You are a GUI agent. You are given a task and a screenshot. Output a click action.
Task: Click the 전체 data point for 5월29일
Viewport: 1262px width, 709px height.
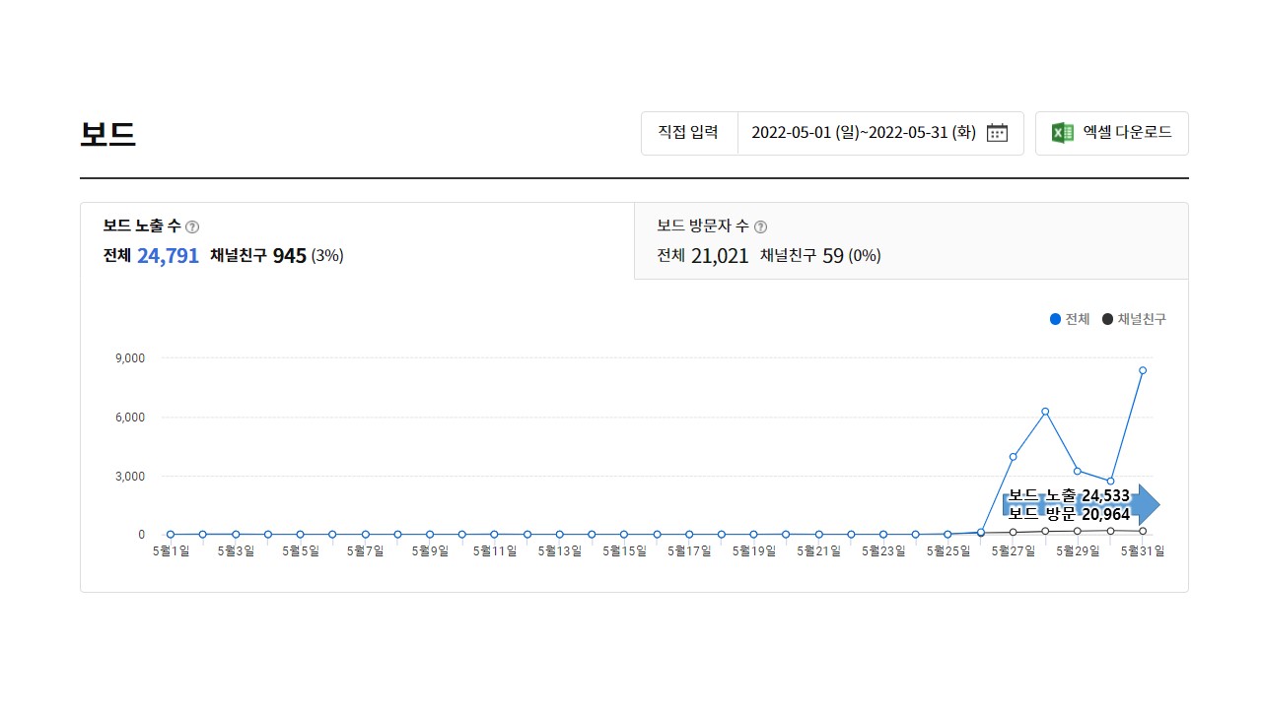[x=1078, y=471]
